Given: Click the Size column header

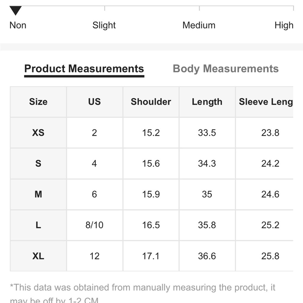Looking at the screenshot, I should click(x=38, y=102).
